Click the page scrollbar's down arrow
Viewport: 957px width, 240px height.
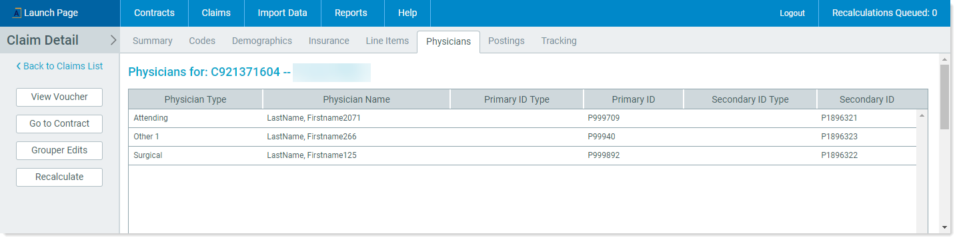click(944, 227)
